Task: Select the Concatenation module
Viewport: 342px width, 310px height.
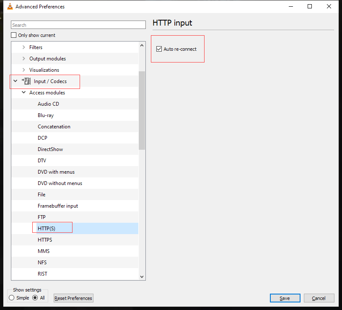Action: [x=54, y=127]
